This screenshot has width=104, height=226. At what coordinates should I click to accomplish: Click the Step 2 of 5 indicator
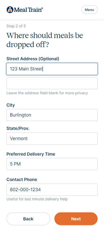tap(16, 26)
